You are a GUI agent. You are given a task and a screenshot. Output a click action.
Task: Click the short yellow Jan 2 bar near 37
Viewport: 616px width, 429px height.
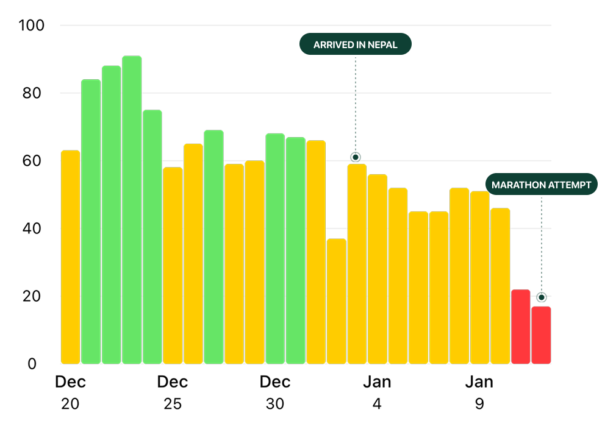(337, 301)
